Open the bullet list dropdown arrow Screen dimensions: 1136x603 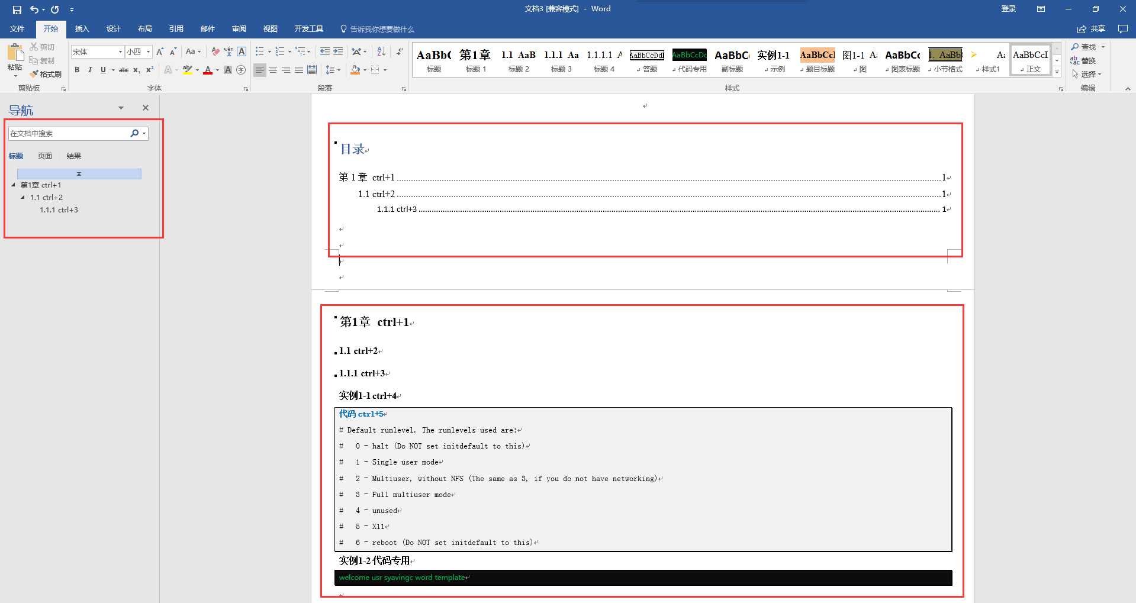(269, 51)
